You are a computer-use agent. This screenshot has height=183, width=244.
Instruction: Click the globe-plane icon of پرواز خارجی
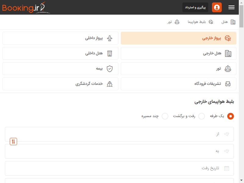point(228,38)
